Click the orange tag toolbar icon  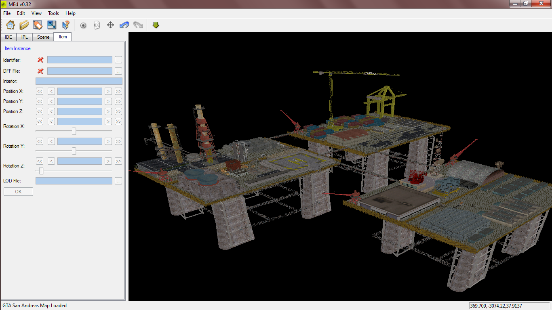(x=38, y=25)
